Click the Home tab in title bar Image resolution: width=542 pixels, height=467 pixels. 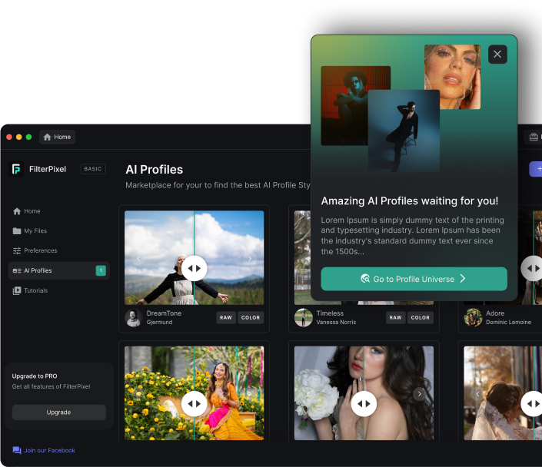[57, 137]
